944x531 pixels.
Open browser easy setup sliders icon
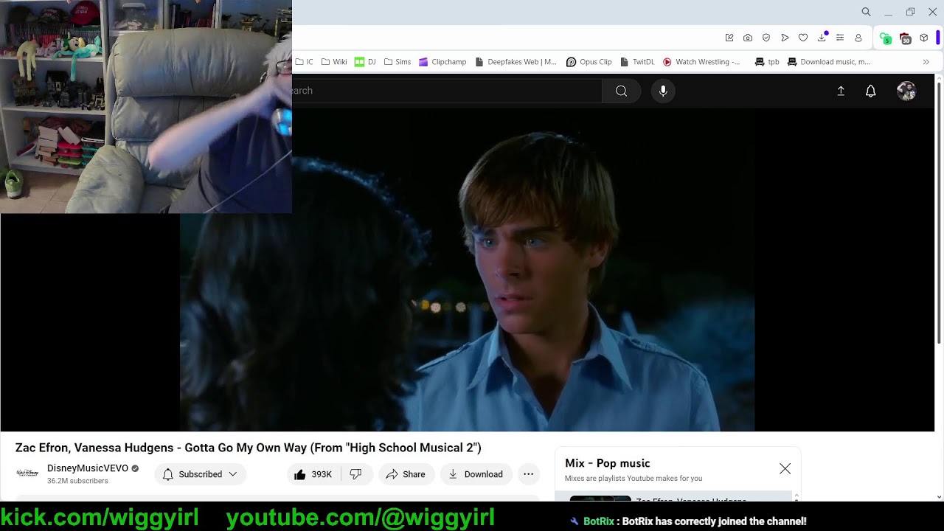tap(839, 38)
